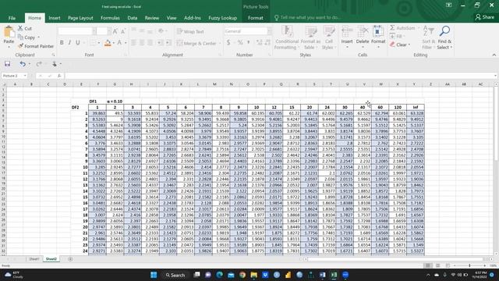
Task: Click the Sort & Filter icon
Action: coord(428,31)
